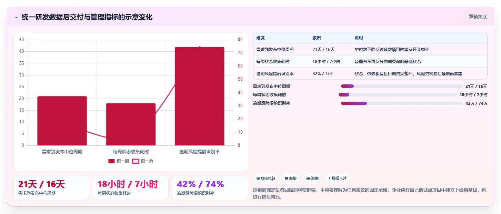Screen dimensions: 501x214
Task: Click the 说明 column header
Action: click(359, 38)
